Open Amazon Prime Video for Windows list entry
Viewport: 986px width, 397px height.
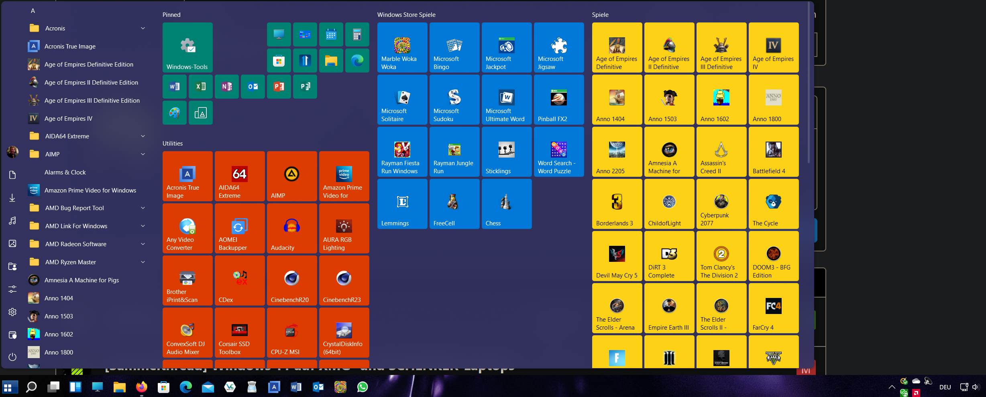(88, 190)
